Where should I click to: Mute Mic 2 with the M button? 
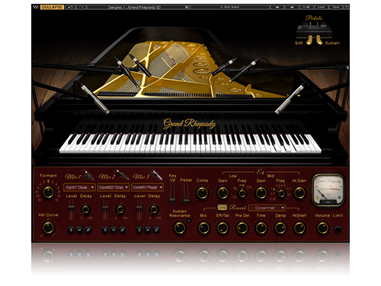114,230
